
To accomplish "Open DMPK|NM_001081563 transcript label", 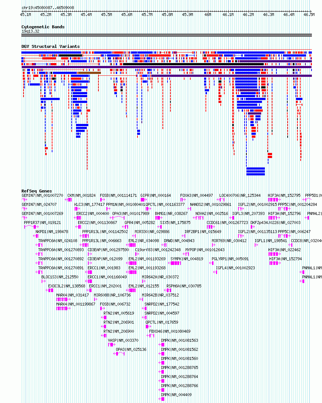I will [179, 340].
